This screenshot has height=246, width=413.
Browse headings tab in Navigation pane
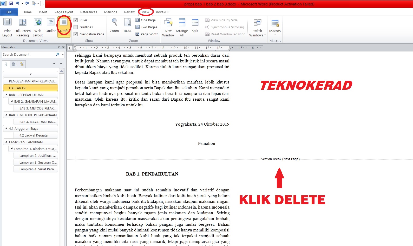[x=6, y=64]
